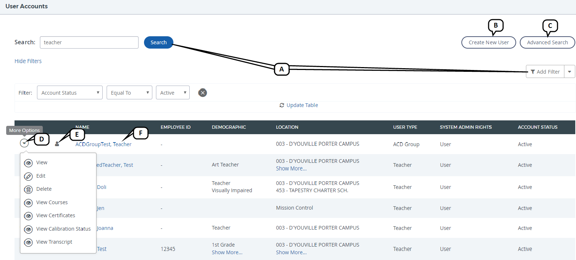Viewport: 576px width, 260px height.
Task: Click the pencil icon beside Edit
Action: click(28, 176)
